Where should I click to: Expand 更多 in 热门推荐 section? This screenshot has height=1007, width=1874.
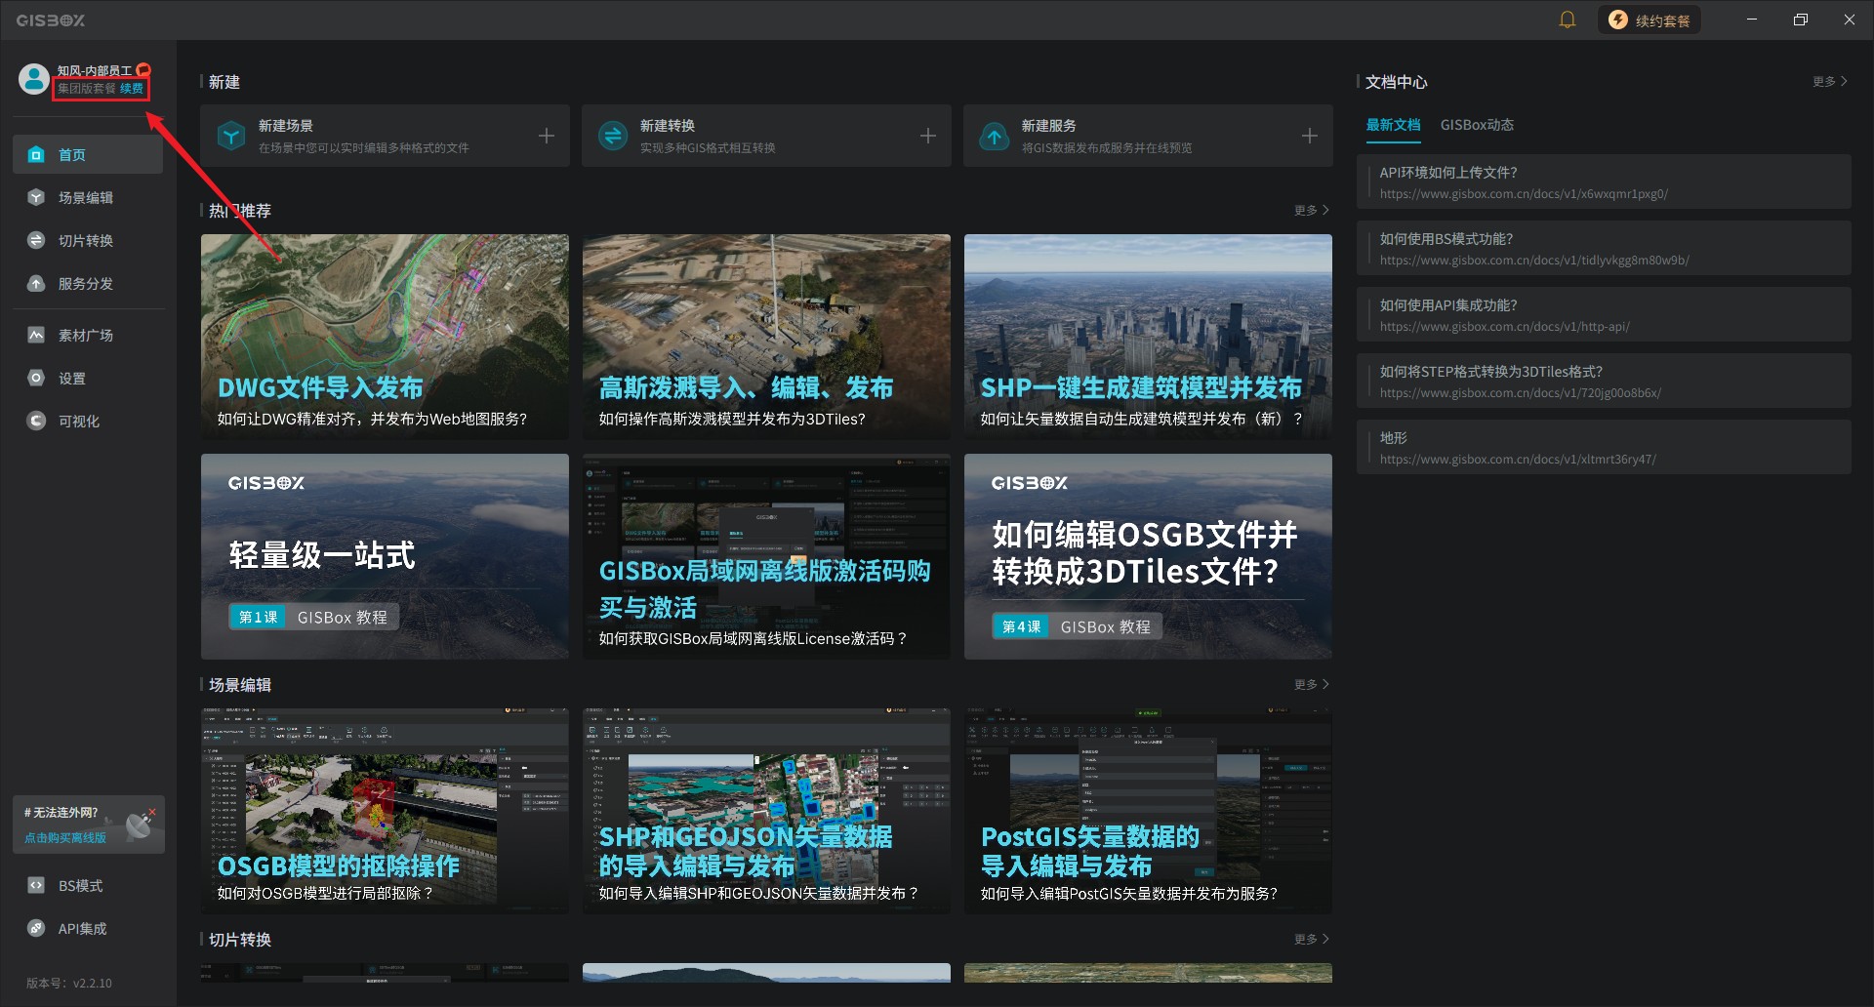tap(1311, 210)
